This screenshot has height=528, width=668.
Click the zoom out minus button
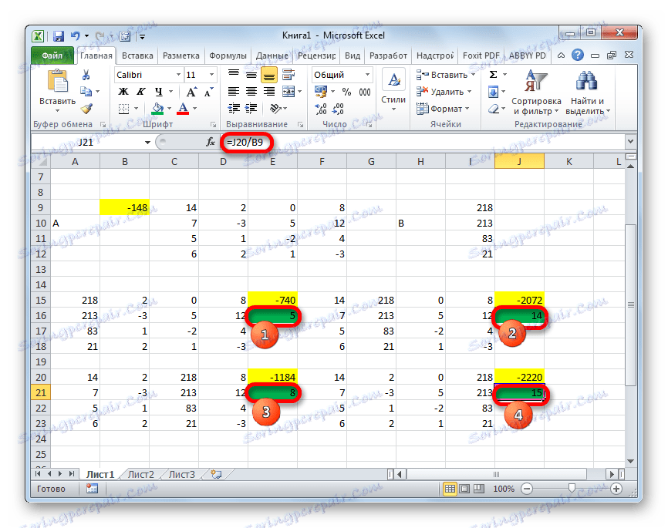(x=527, y=489)
